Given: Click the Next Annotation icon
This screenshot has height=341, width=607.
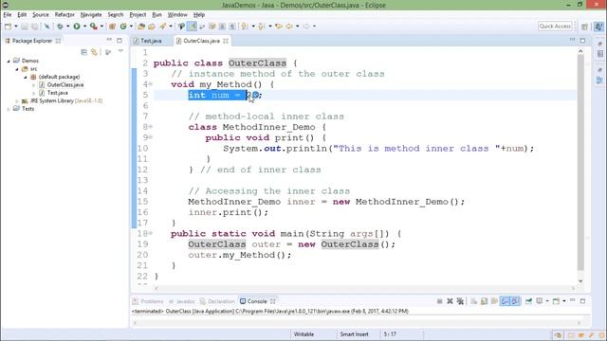Looking at the screenshot, I should pyautogui.click(x=245, y=27).
